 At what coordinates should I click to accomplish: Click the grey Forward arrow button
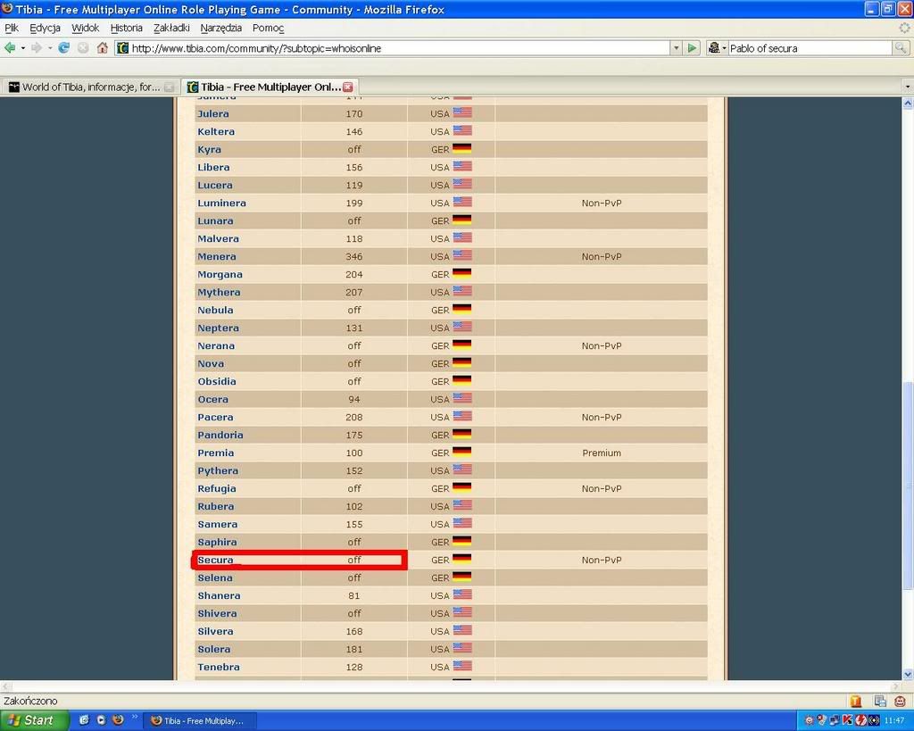pos(37,48)
